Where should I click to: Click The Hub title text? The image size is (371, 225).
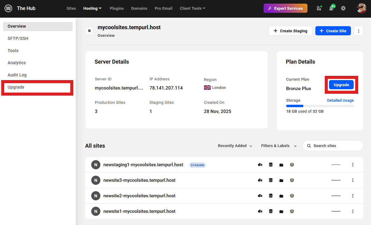point(26,8)
